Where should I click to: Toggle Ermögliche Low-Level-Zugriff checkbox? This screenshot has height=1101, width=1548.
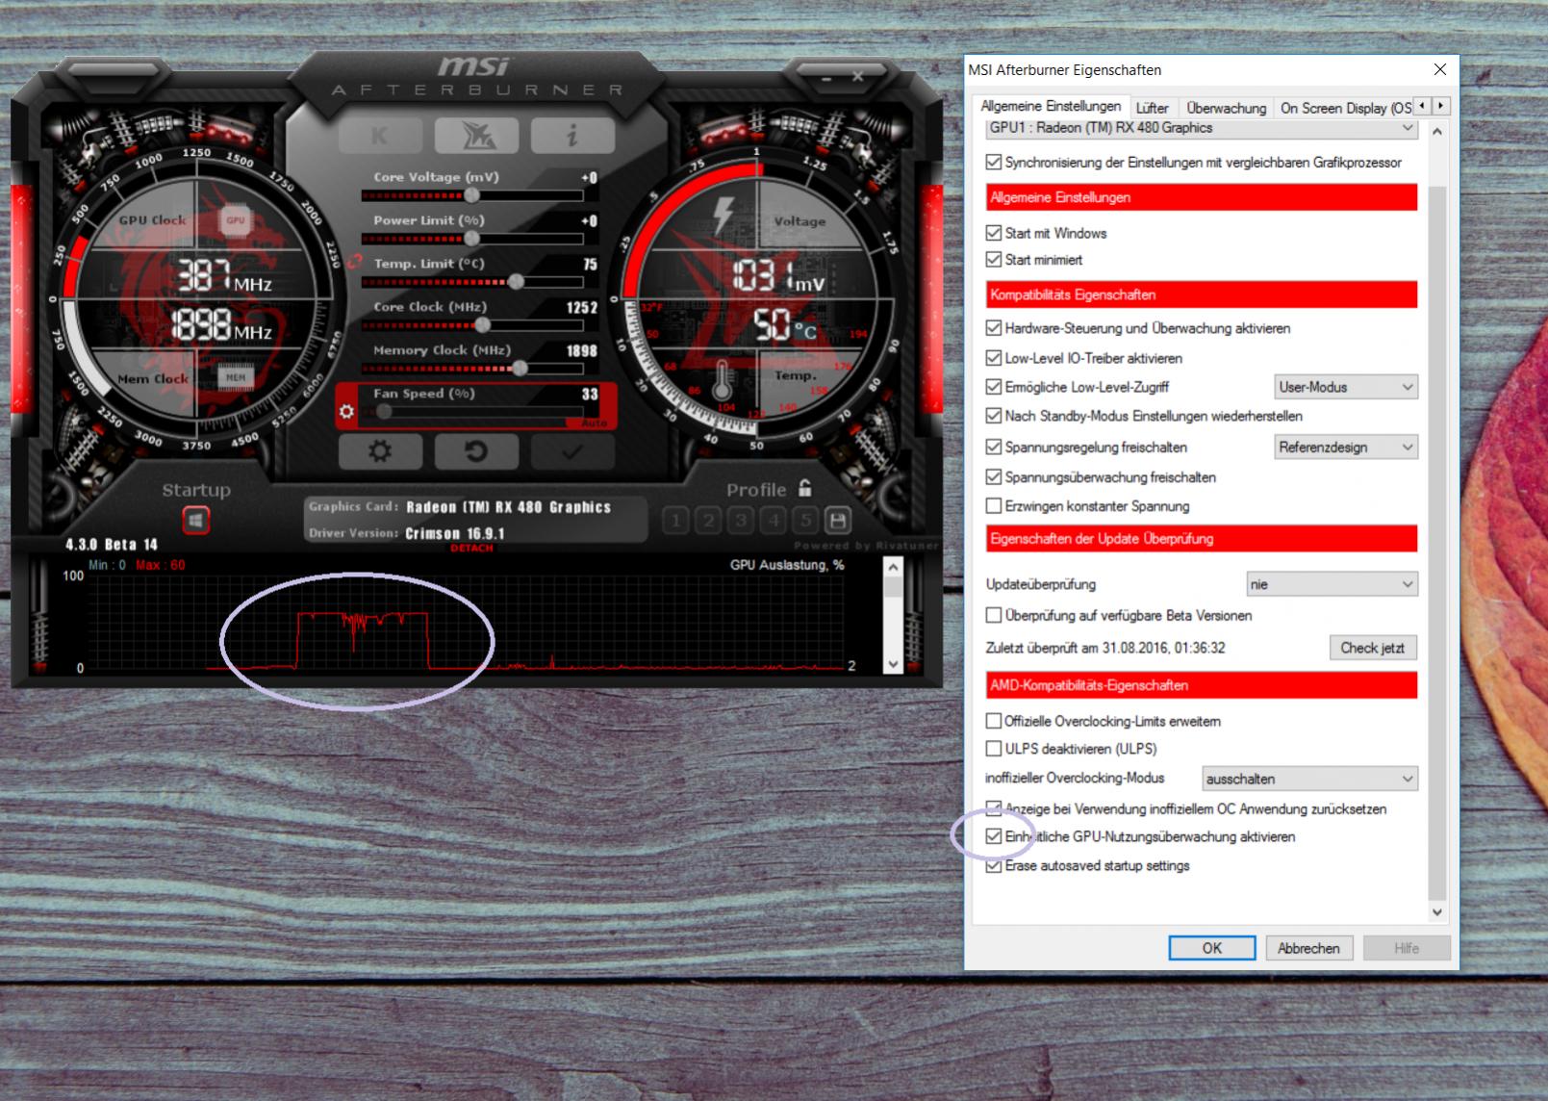994,387
